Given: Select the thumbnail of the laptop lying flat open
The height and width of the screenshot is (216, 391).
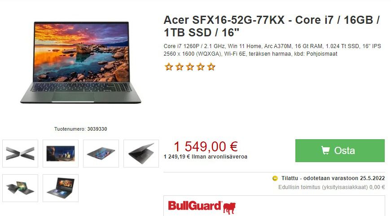Looking at the screenshot, I should coord(101,154).
